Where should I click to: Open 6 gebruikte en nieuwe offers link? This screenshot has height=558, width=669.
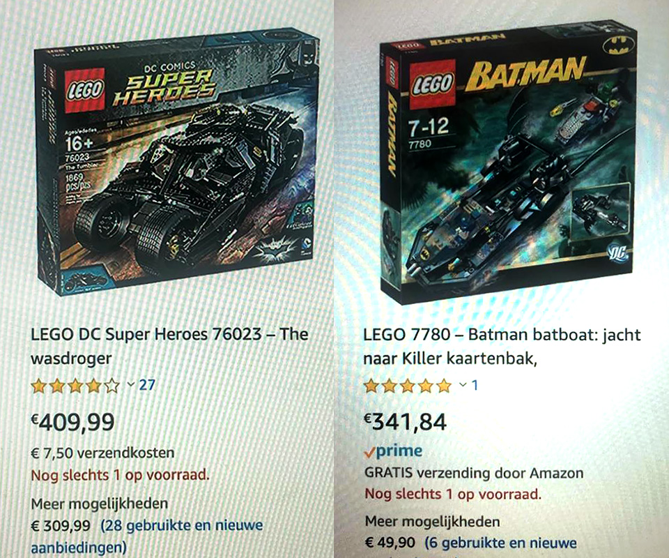click(x=501, y=543)
